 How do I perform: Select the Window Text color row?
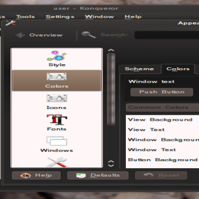[x=162, y=150]
